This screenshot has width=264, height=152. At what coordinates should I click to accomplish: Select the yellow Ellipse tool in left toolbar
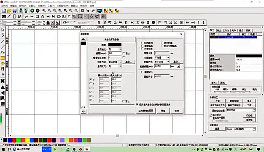[3, 63]
